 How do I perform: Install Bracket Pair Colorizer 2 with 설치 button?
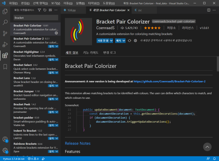click(x=51, y=46)
